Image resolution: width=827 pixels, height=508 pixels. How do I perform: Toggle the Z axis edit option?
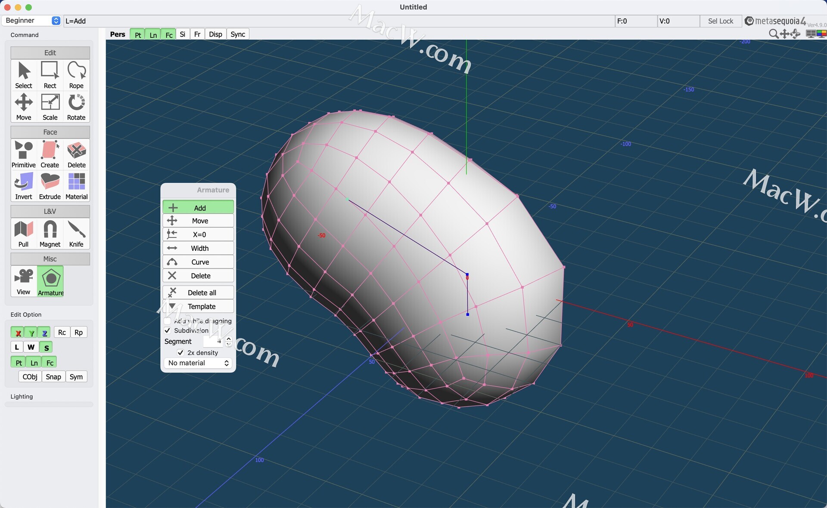pos(44,333)
